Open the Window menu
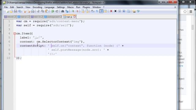The height and width of the screenshot is (110, 196). pyautogui.click(x=96, y=7)
